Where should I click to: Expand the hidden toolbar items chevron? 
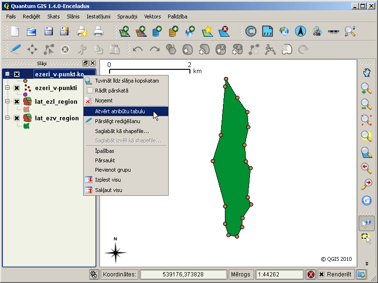tap(367, 264)
